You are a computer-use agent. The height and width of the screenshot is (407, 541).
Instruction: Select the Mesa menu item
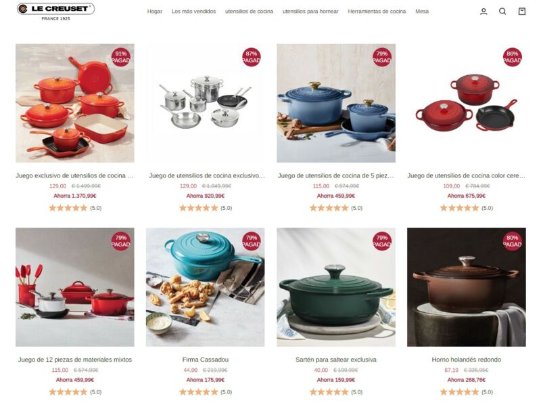coord(422,12)
